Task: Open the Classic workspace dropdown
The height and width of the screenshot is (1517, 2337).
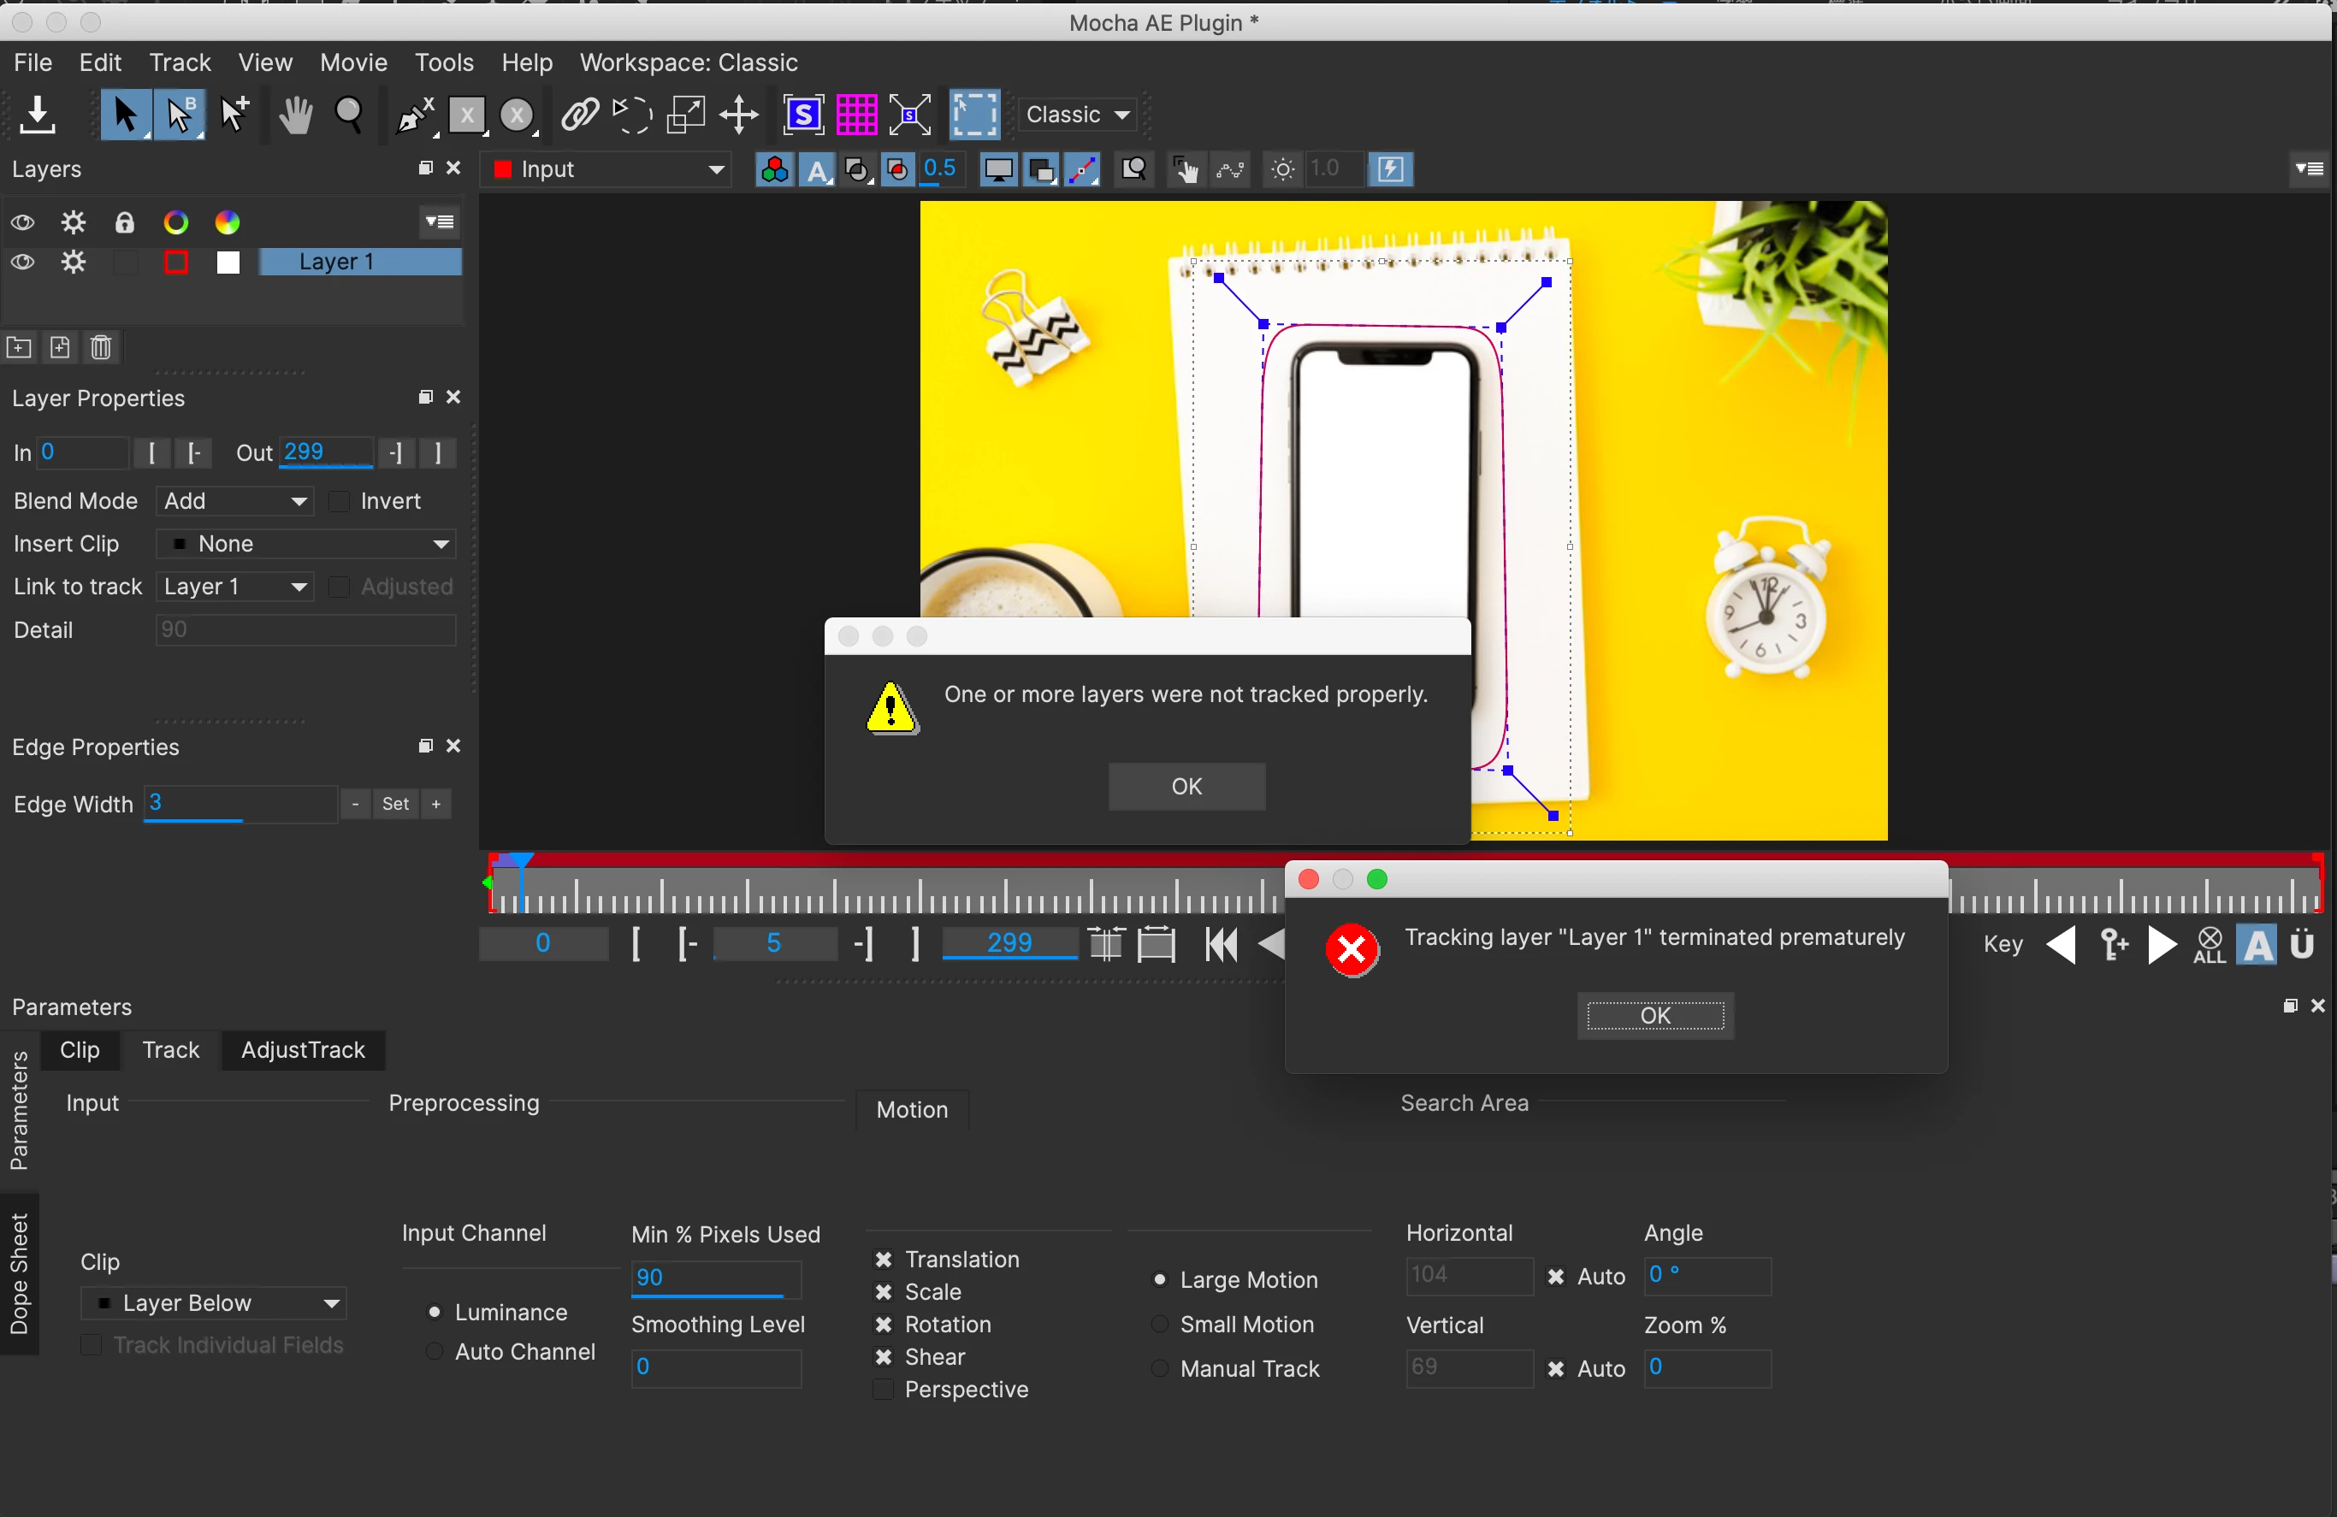Action: point(1077,115)
